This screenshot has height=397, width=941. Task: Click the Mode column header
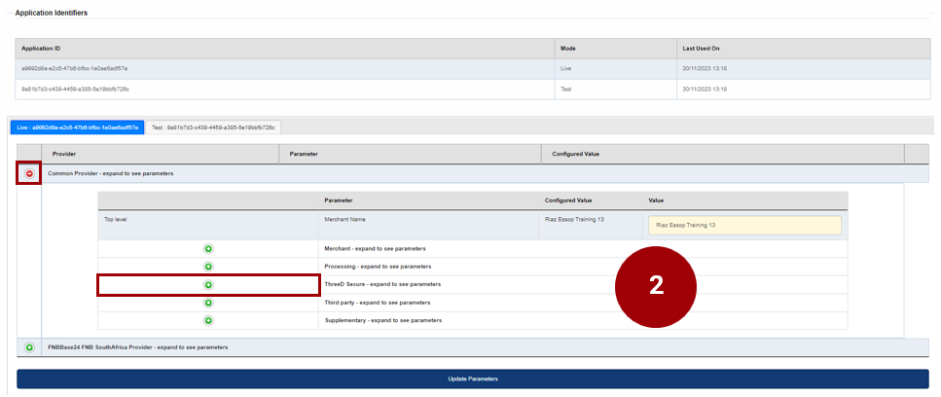point(616,49)
